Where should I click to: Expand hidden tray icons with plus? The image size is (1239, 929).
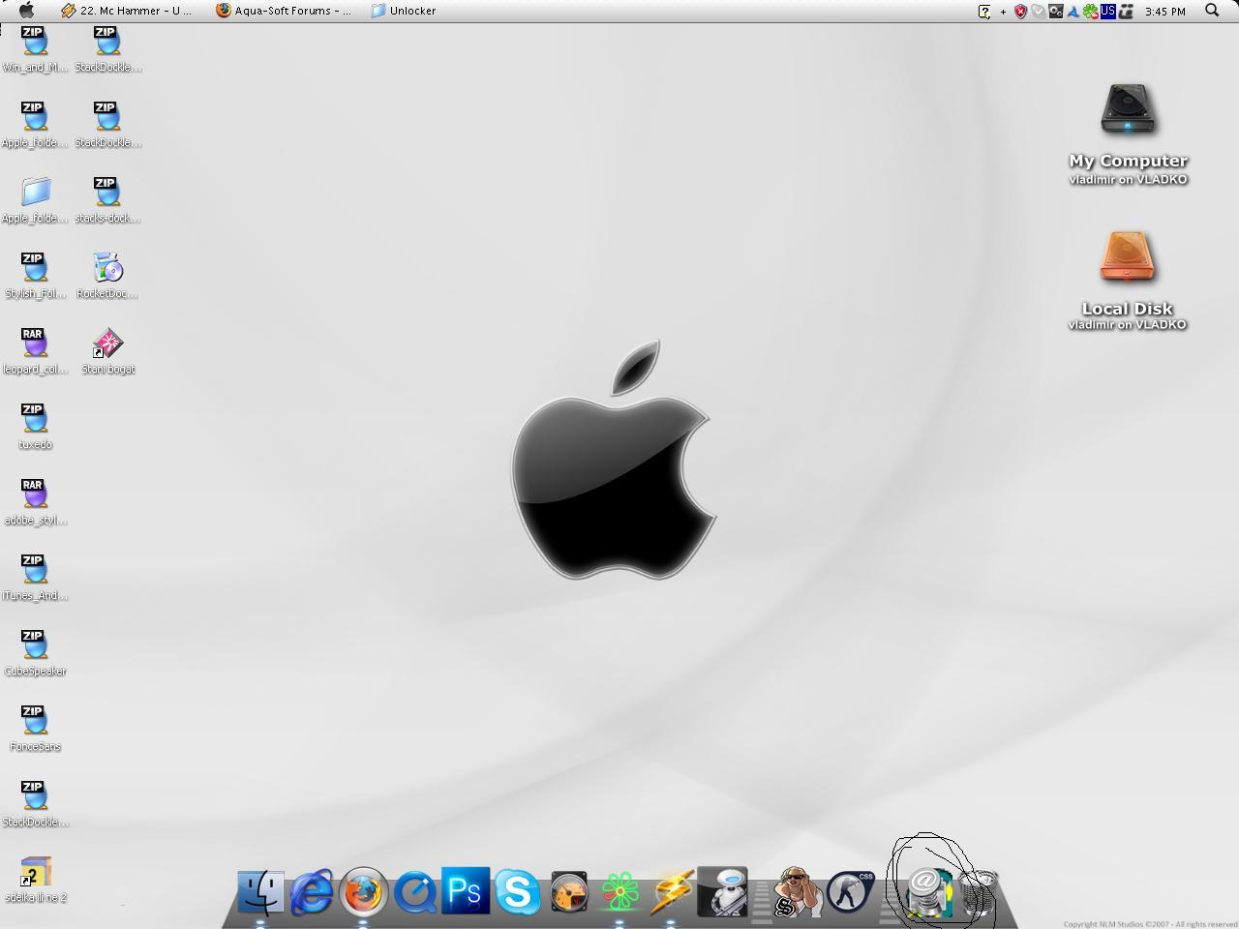1003,12
